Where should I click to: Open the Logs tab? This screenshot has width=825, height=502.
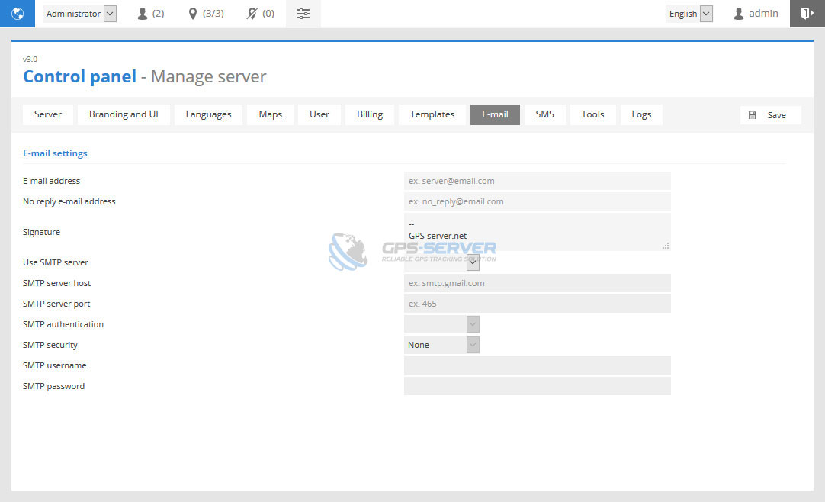point(641,114)
